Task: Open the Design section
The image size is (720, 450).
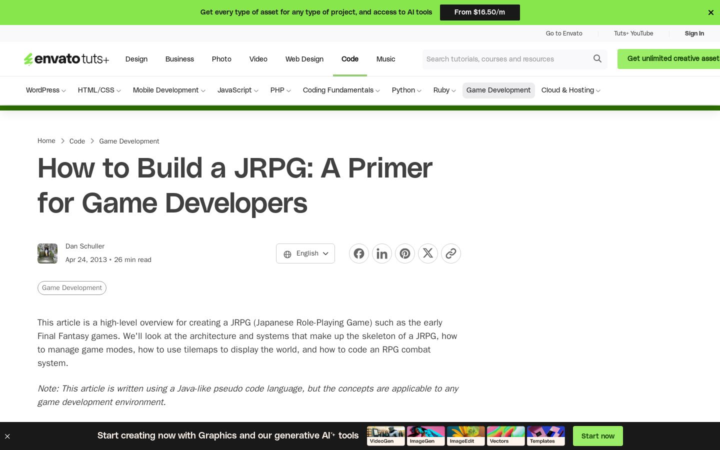Action: pos(136,59)
